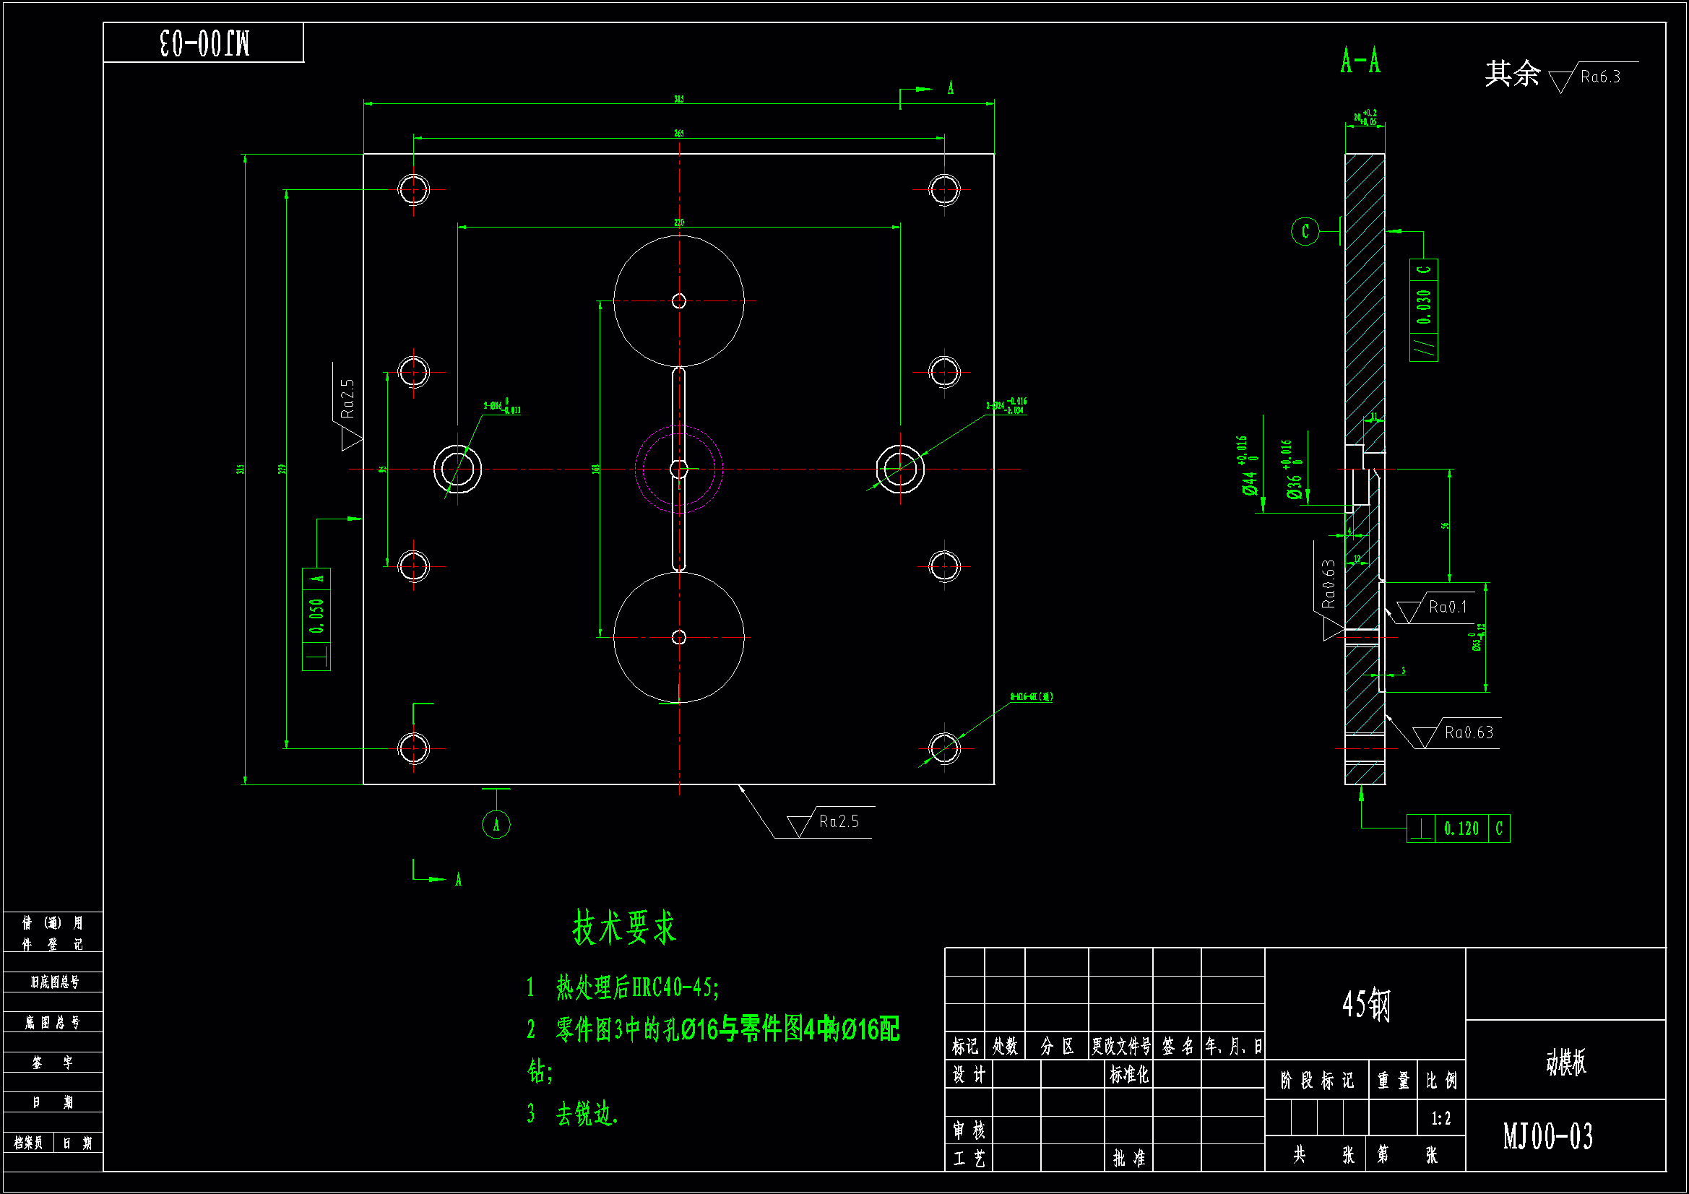Select the datum C circle symbol
The height and width of the screenshot is (1194, 1689).
click(1305, 232)
